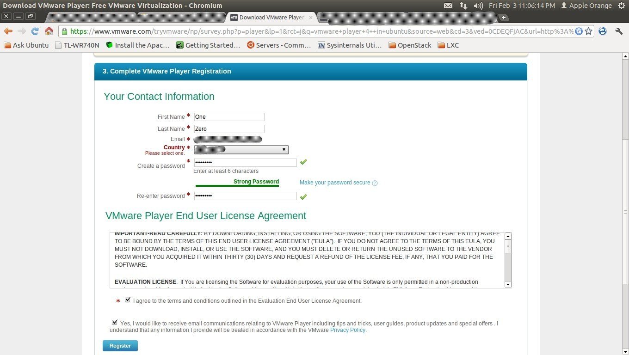
Task: Click the EULA scrollbar thumb
Action: (x=508, y=246)
